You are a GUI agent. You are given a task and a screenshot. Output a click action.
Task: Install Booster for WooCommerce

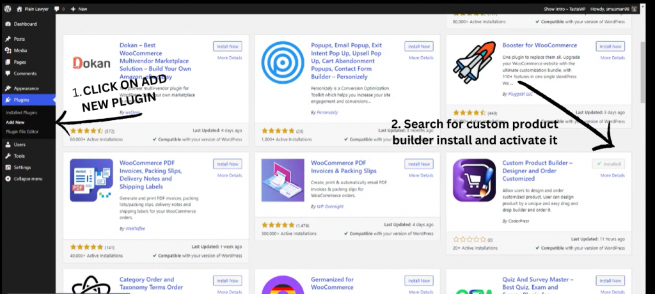(610, 46)
